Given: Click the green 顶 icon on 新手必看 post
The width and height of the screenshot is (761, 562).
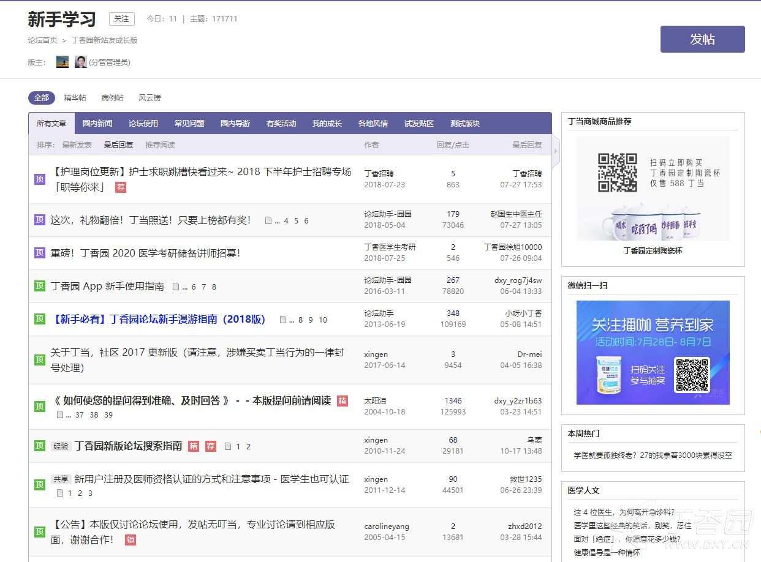Looking at the screenshot, I should coord(40,319).
